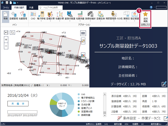Click the area zoom rectangle map icon
This screenshot has height=126, width=168.
pos(12,32)
